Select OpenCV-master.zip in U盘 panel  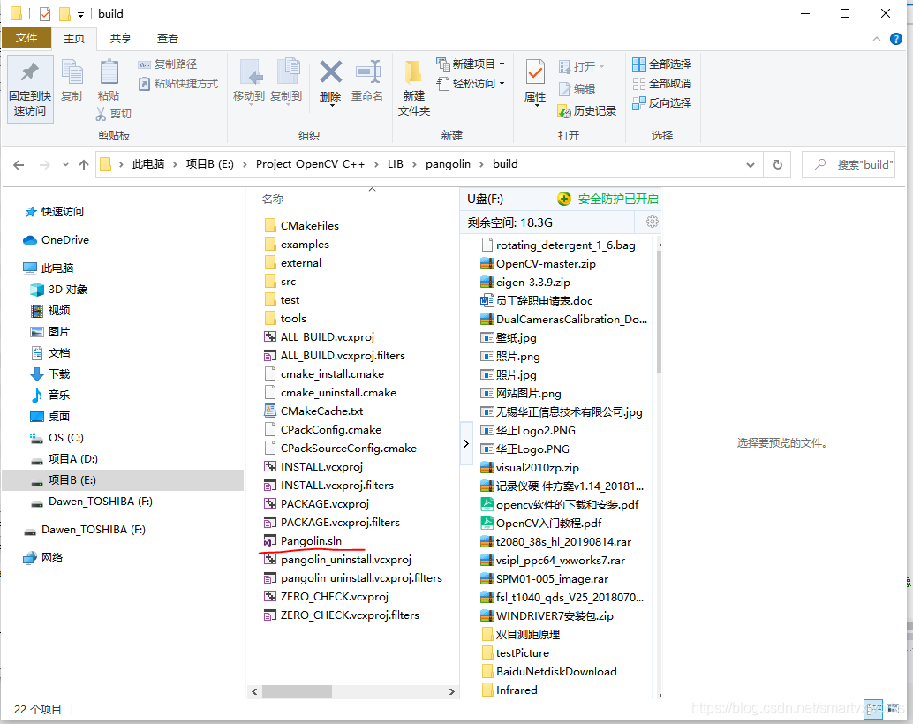(x=546, y=264)
